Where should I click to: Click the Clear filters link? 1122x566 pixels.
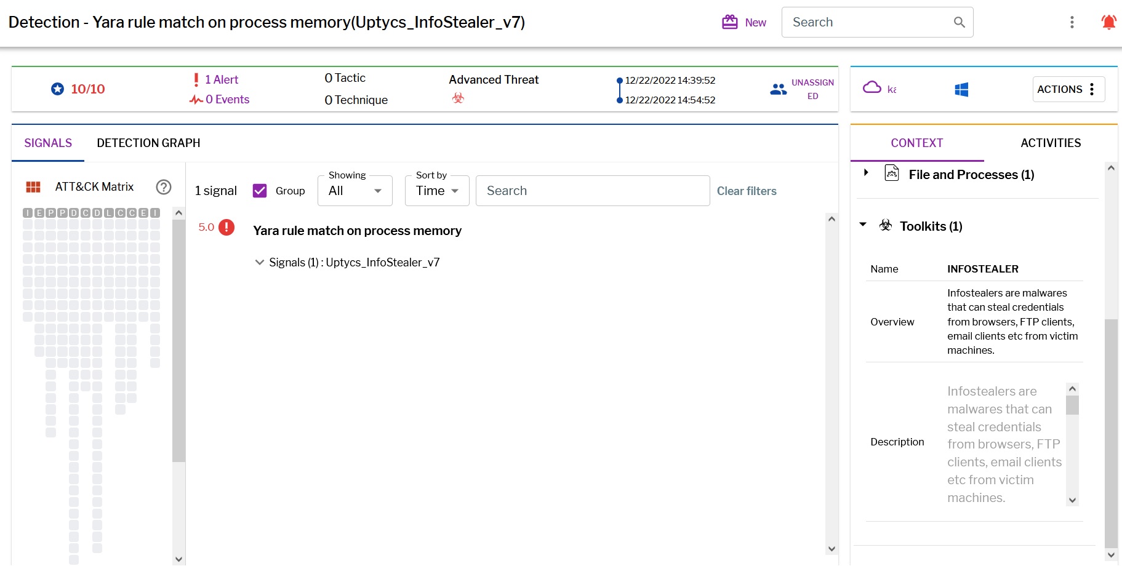click(x=747, y=191)
